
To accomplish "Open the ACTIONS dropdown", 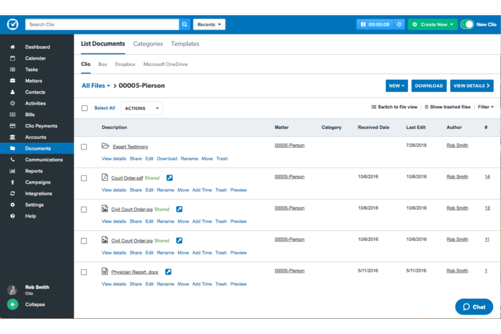I will click(142, 108).
